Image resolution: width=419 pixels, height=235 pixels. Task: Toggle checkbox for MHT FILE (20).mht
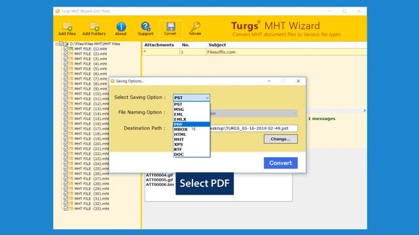(65, 144)
